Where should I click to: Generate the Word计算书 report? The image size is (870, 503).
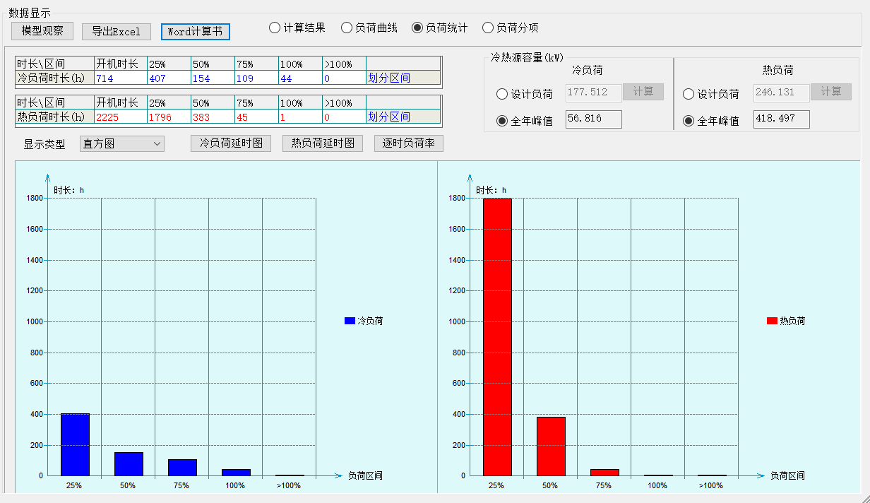(x=195, y=32)
